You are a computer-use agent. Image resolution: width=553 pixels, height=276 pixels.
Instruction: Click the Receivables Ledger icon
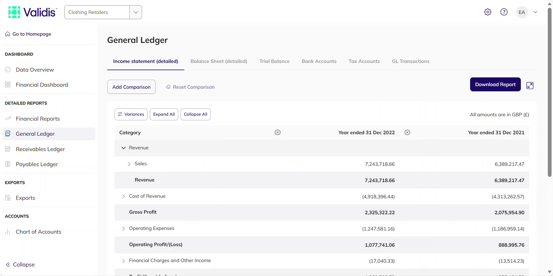coord(8,149)
